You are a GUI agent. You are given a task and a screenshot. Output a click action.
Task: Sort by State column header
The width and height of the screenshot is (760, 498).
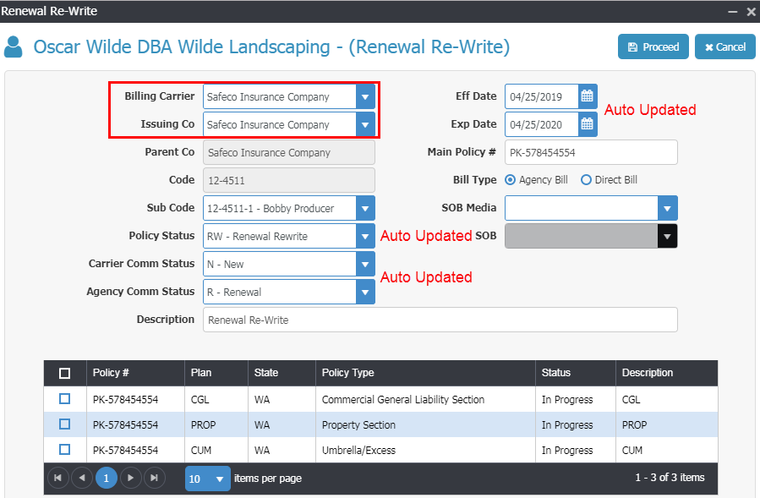(266, 372)
